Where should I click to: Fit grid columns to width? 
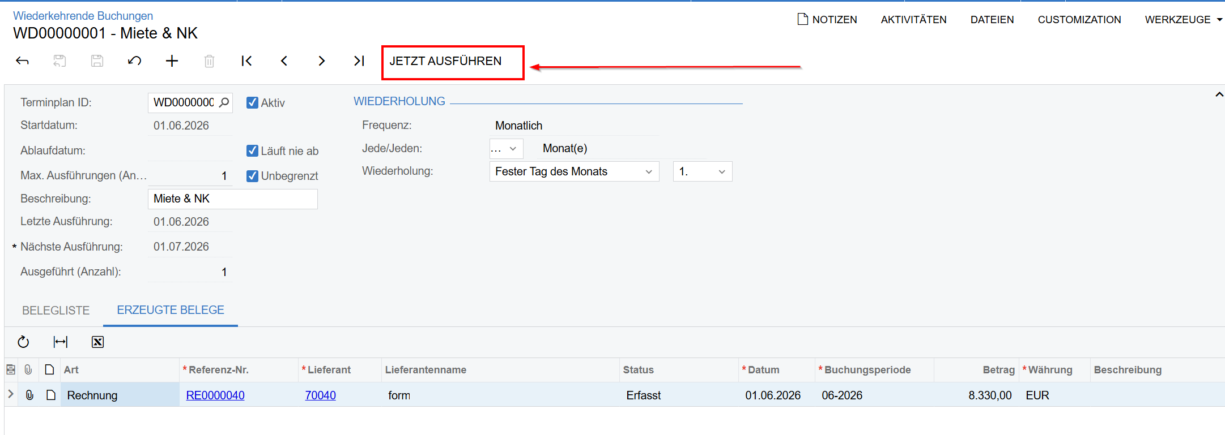pos(60,342)
